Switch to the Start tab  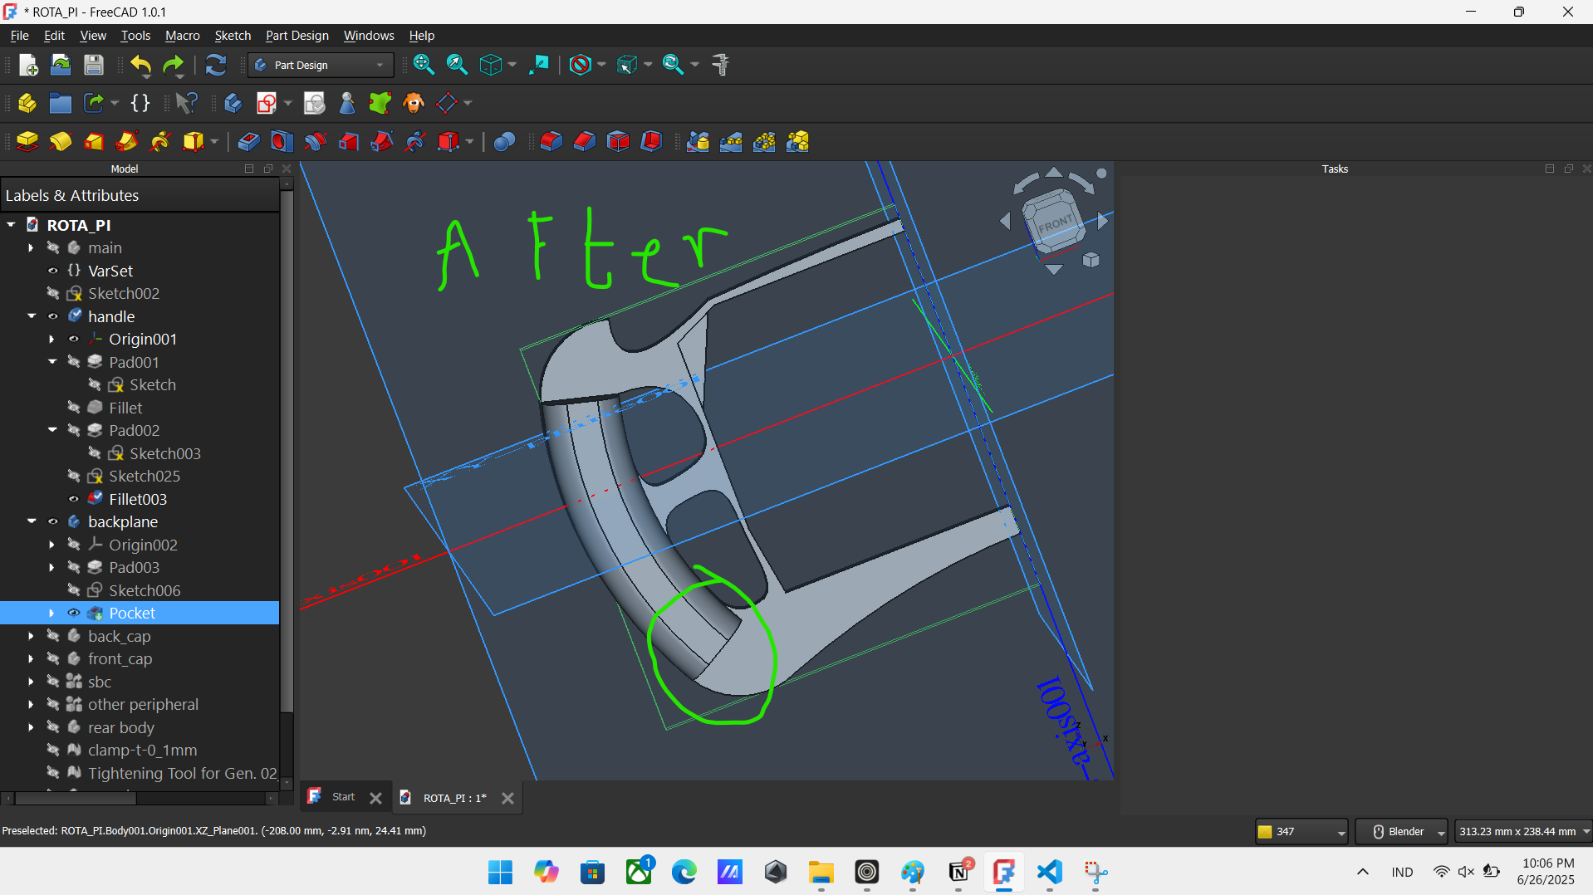point(343,797)
